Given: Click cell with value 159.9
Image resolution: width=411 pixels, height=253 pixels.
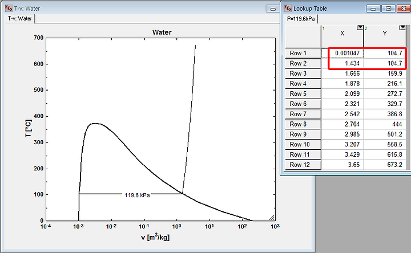Looking at the screenshot, I should coord(385,74).
